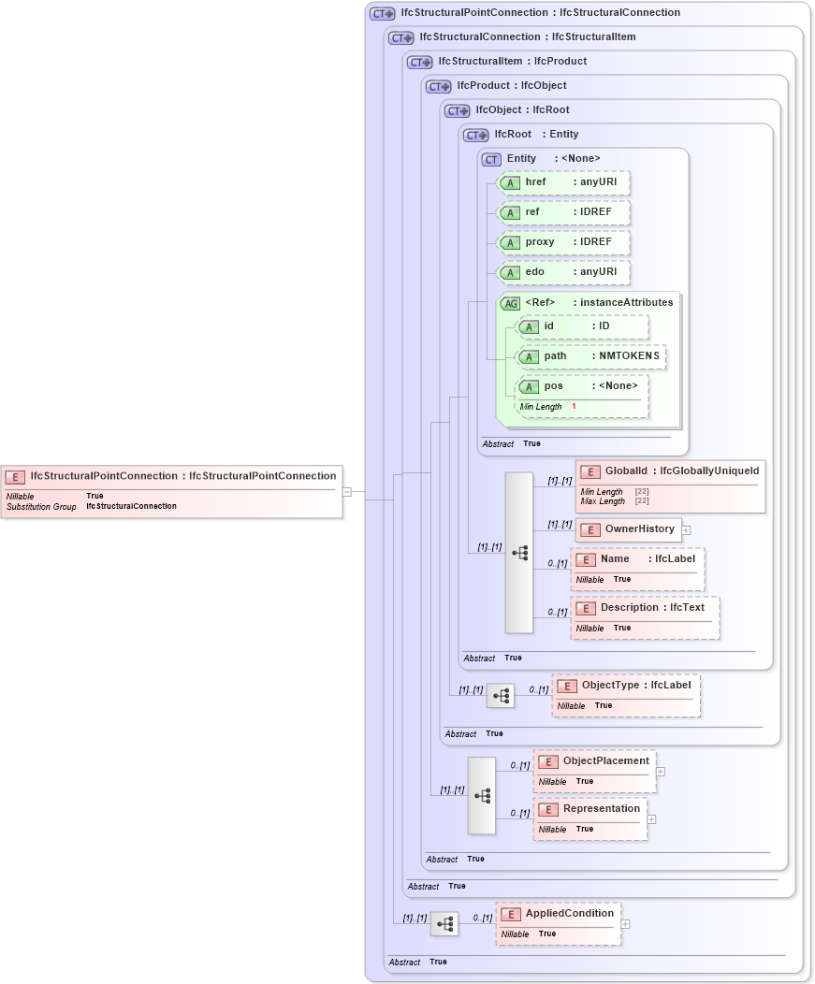Expand the Representation element
Screen dimensions: 815x984
click(650, 818)
